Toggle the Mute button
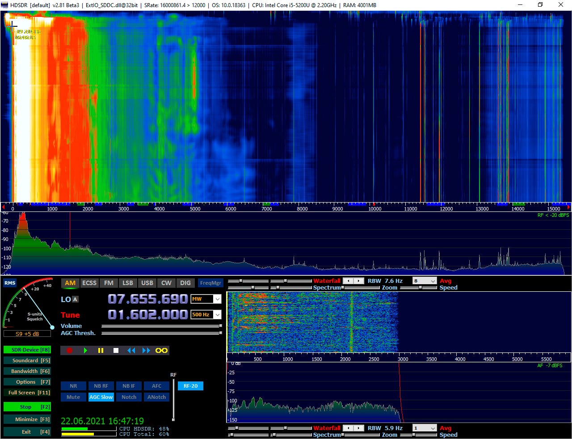 point(73,397)
